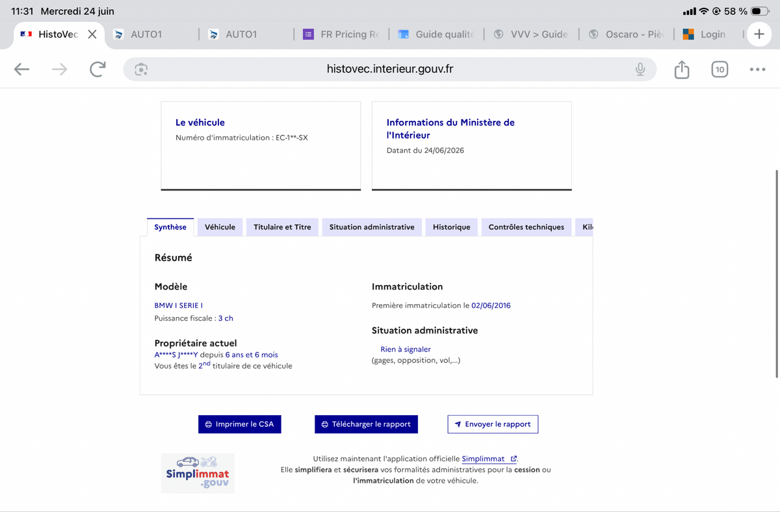Click the Télécharger le rapport button
This screenshot has height=512, width=780.
pyautogui.click(x=366, y=424)
